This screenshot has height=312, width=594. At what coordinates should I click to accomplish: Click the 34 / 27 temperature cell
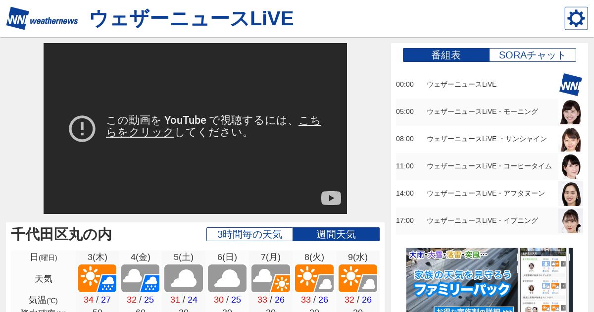point(97,300)
